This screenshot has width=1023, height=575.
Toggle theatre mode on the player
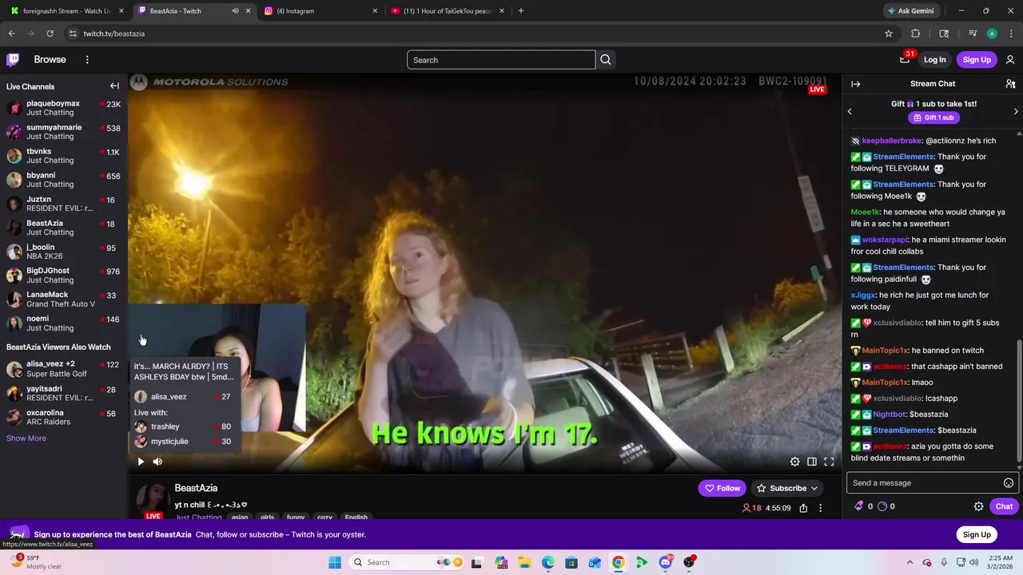pyautogui.click(x=812, y=462)
